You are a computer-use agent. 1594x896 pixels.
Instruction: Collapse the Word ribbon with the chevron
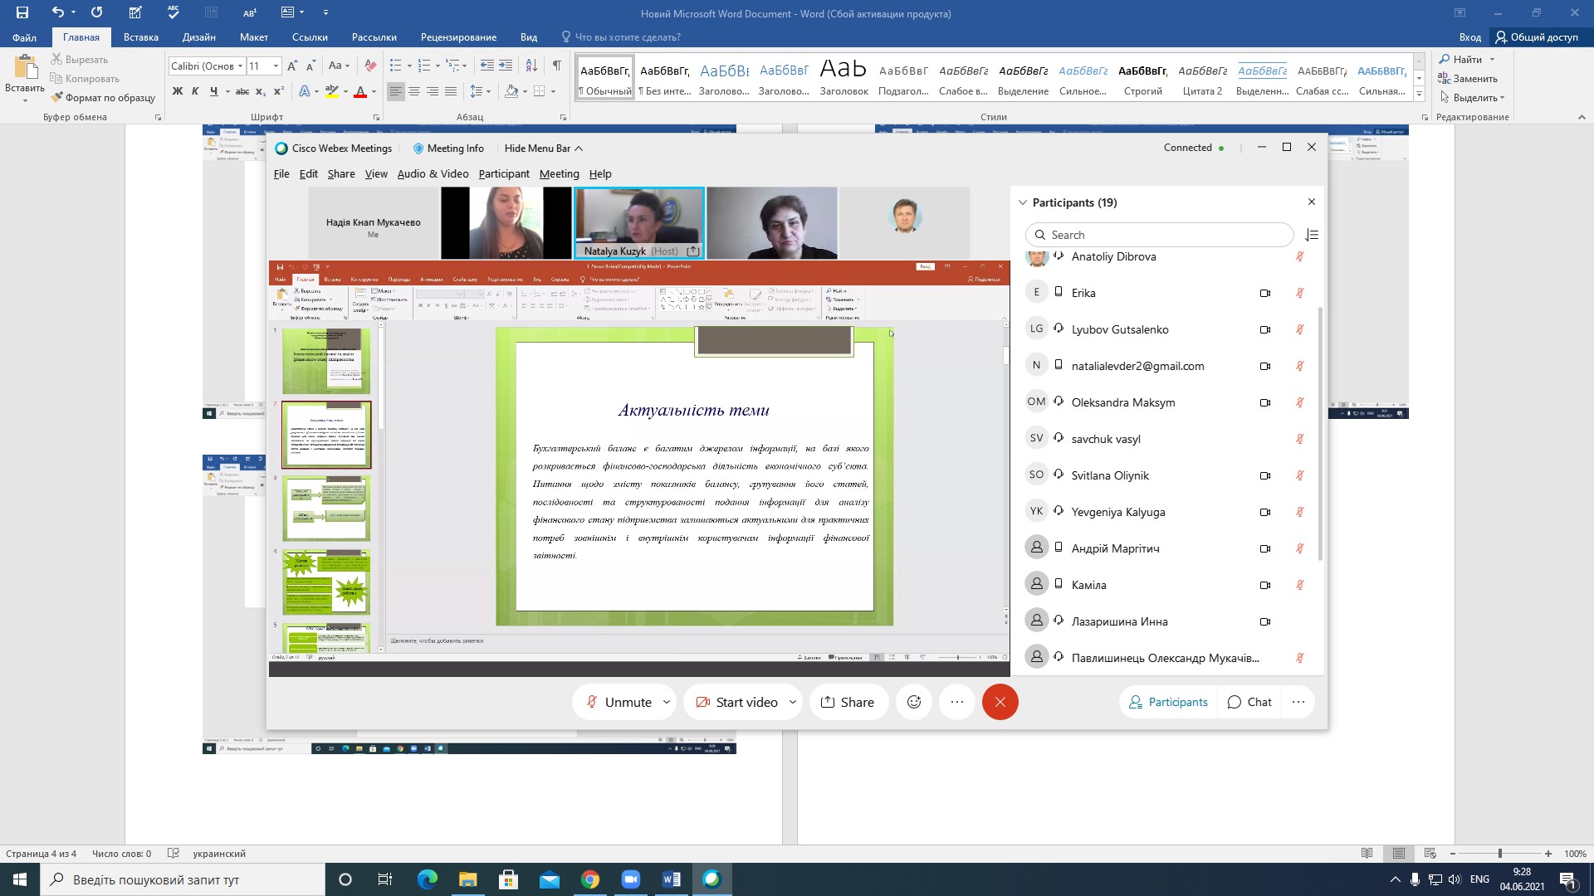pyautogui.click(x=1582, y=117)
